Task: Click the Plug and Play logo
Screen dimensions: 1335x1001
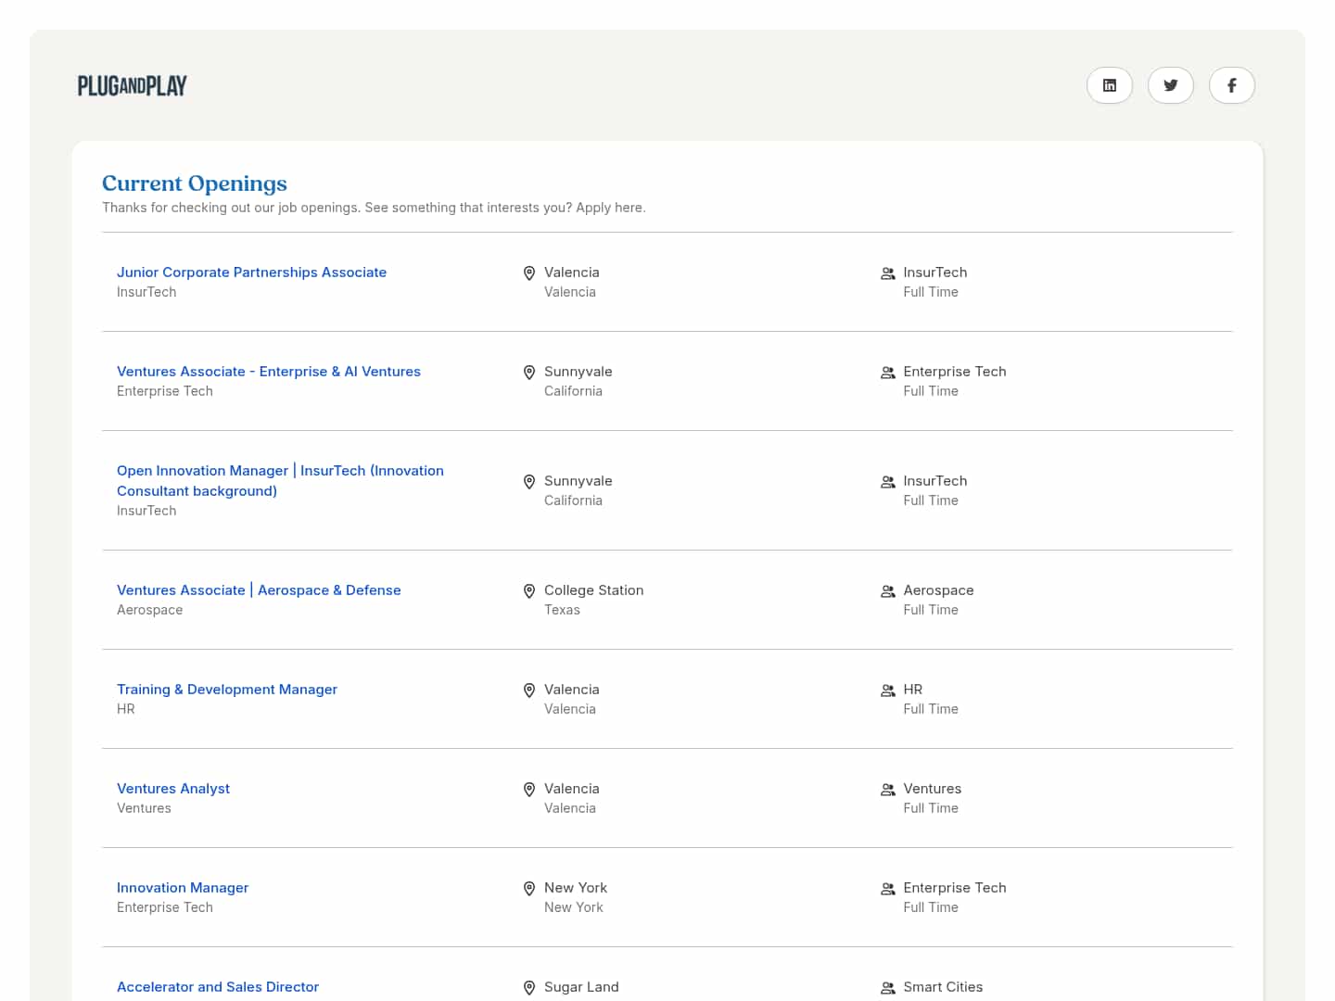Action: (x=133, y=86)
